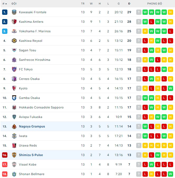This screenshot has height=178, width=175.
Task: Open the Hokkaido Consadole Sapporo team link
Action: pyautogui.click(x=41, y=107)
